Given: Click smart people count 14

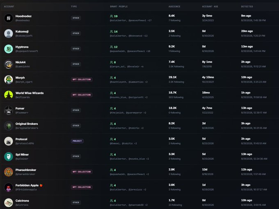Looking at the screenshot, I should point(116,32).
